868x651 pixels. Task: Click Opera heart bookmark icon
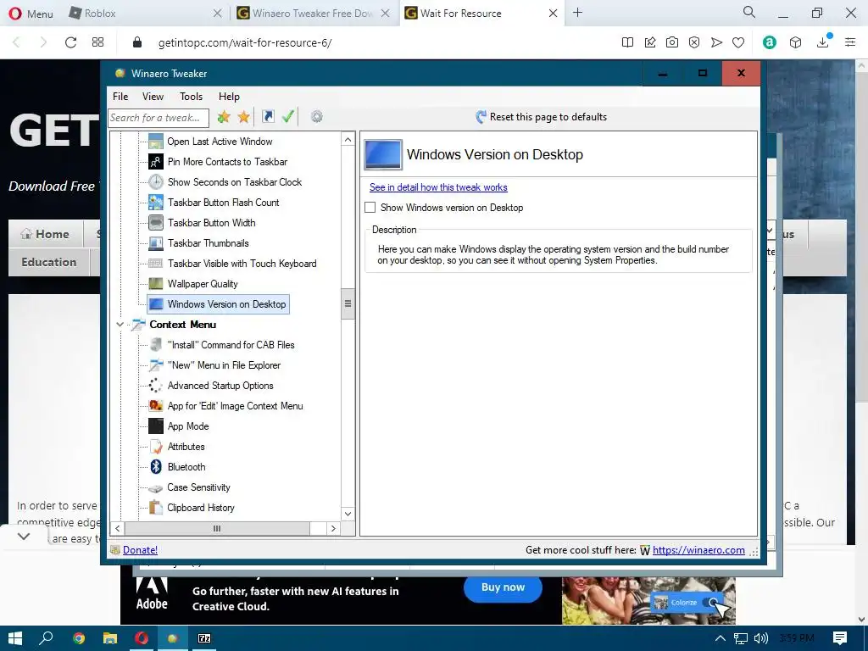pos(738,42)
